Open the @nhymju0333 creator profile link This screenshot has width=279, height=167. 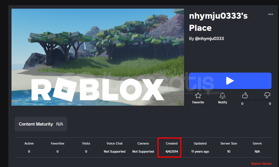tap(209, 39)
